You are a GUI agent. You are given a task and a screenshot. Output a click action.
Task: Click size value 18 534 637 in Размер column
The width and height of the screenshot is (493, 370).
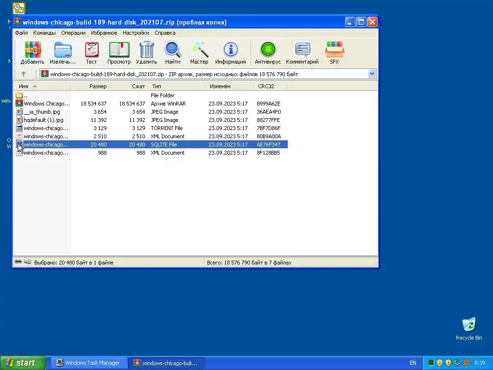tap(93, 104)
